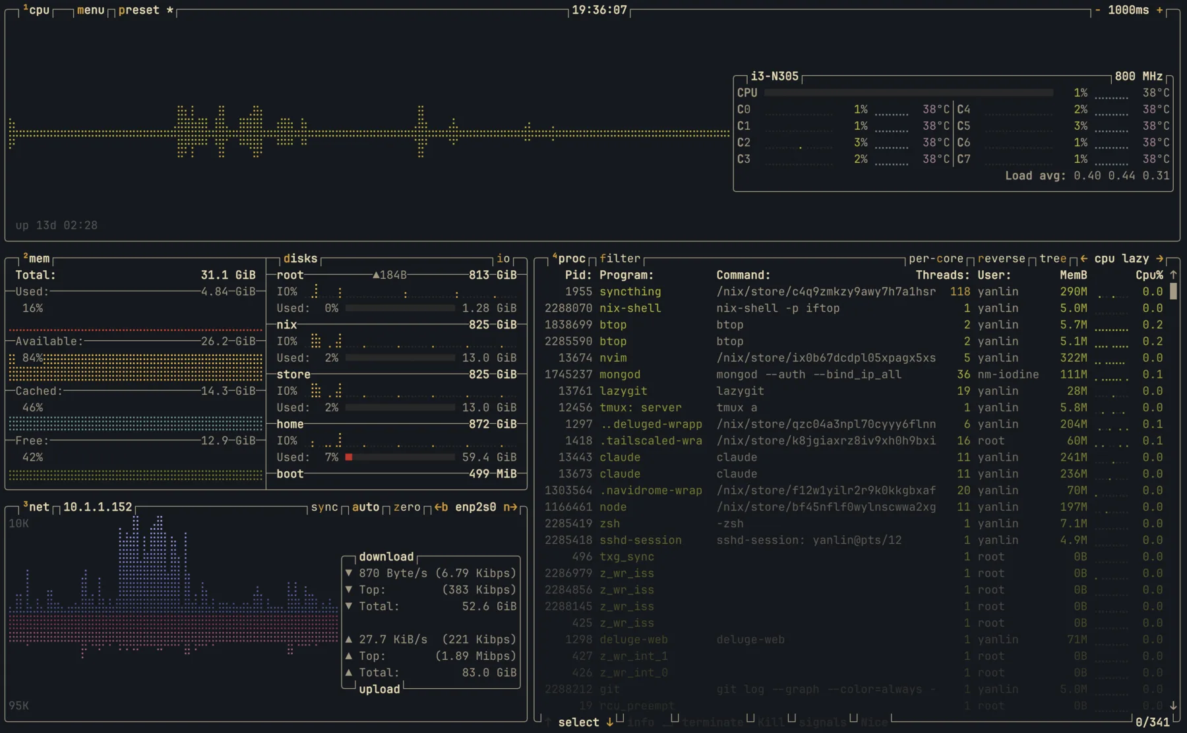Enable tree view for process list

click(1052, 258)
